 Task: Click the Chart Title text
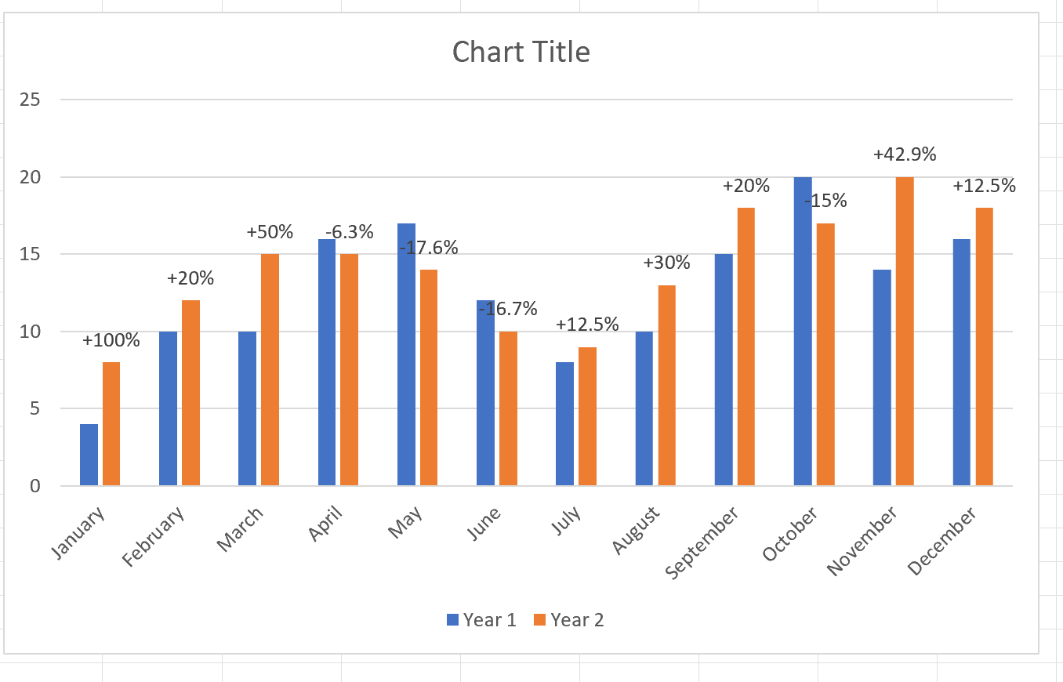tap(521, 52)
